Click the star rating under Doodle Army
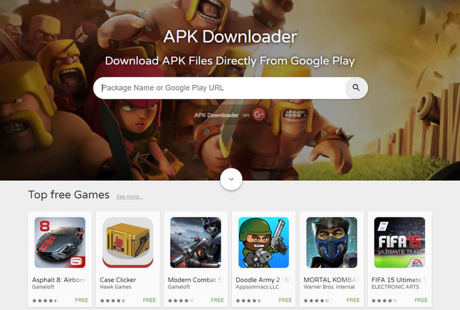The width and height of the screenshot is (460, 310). pyautogui.click(x=248, y=300)
